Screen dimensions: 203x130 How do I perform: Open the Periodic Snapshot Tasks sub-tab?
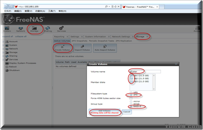(101, 41)
